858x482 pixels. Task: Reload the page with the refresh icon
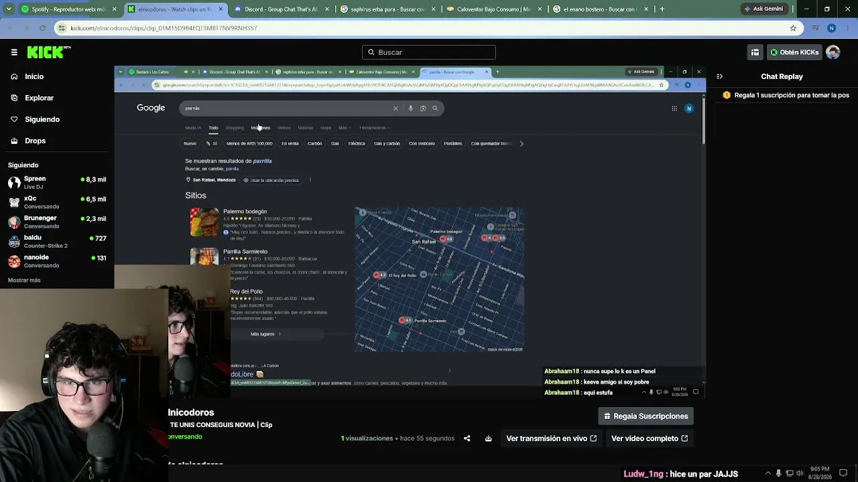click(x=42, y=28)
